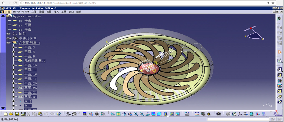Viewport: 284px width, 122px height.
Task: Open the Select tool dropdown arrow on right
Action: pos(282,54)
